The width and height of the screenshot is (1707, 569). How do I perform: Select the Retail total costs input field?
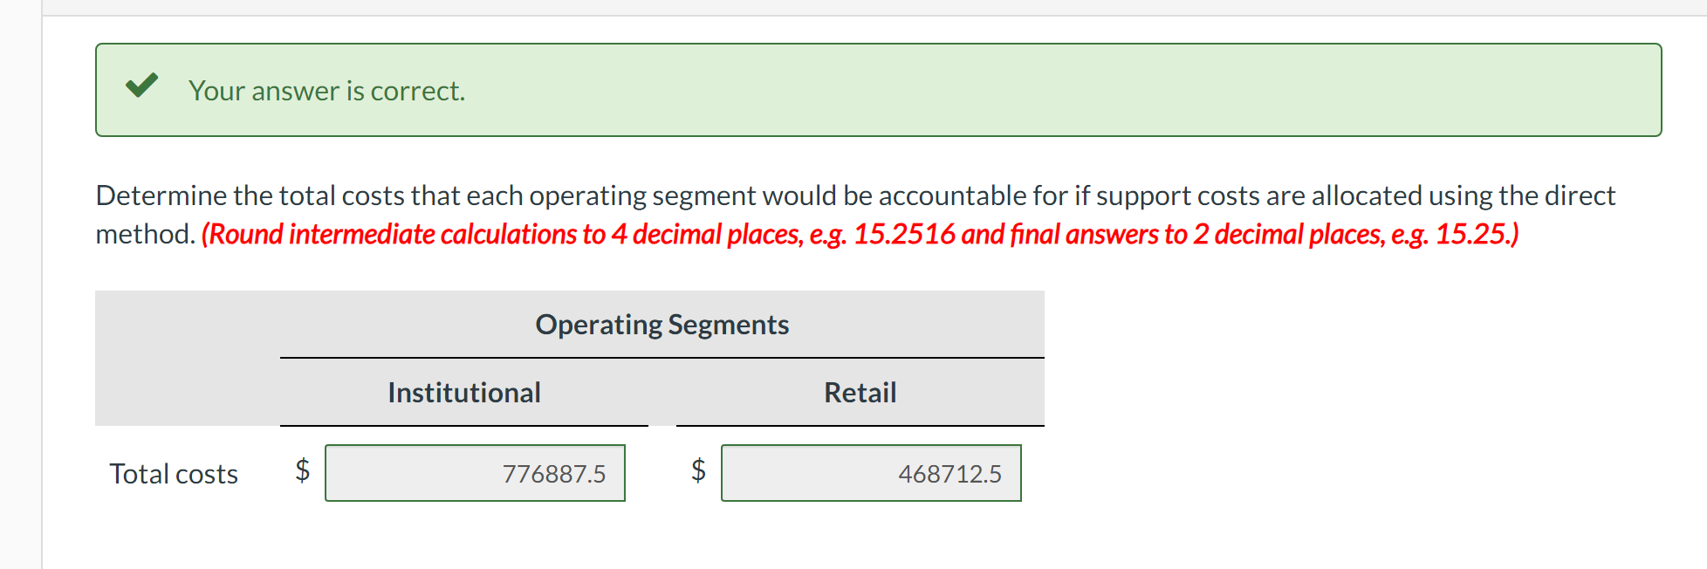[871, 473]
